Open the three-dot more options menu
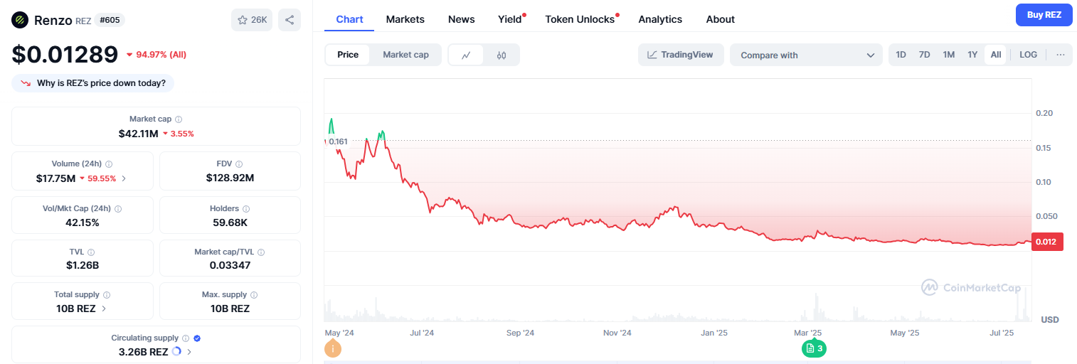1077x364 pixels. pos(1060,55)
